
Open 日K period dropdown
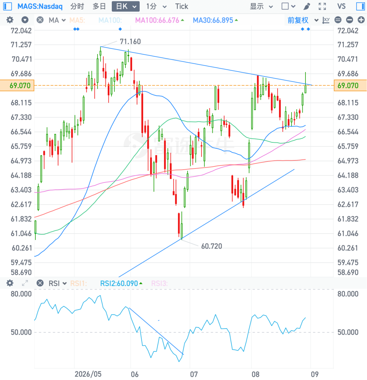(x=126, y=6)
